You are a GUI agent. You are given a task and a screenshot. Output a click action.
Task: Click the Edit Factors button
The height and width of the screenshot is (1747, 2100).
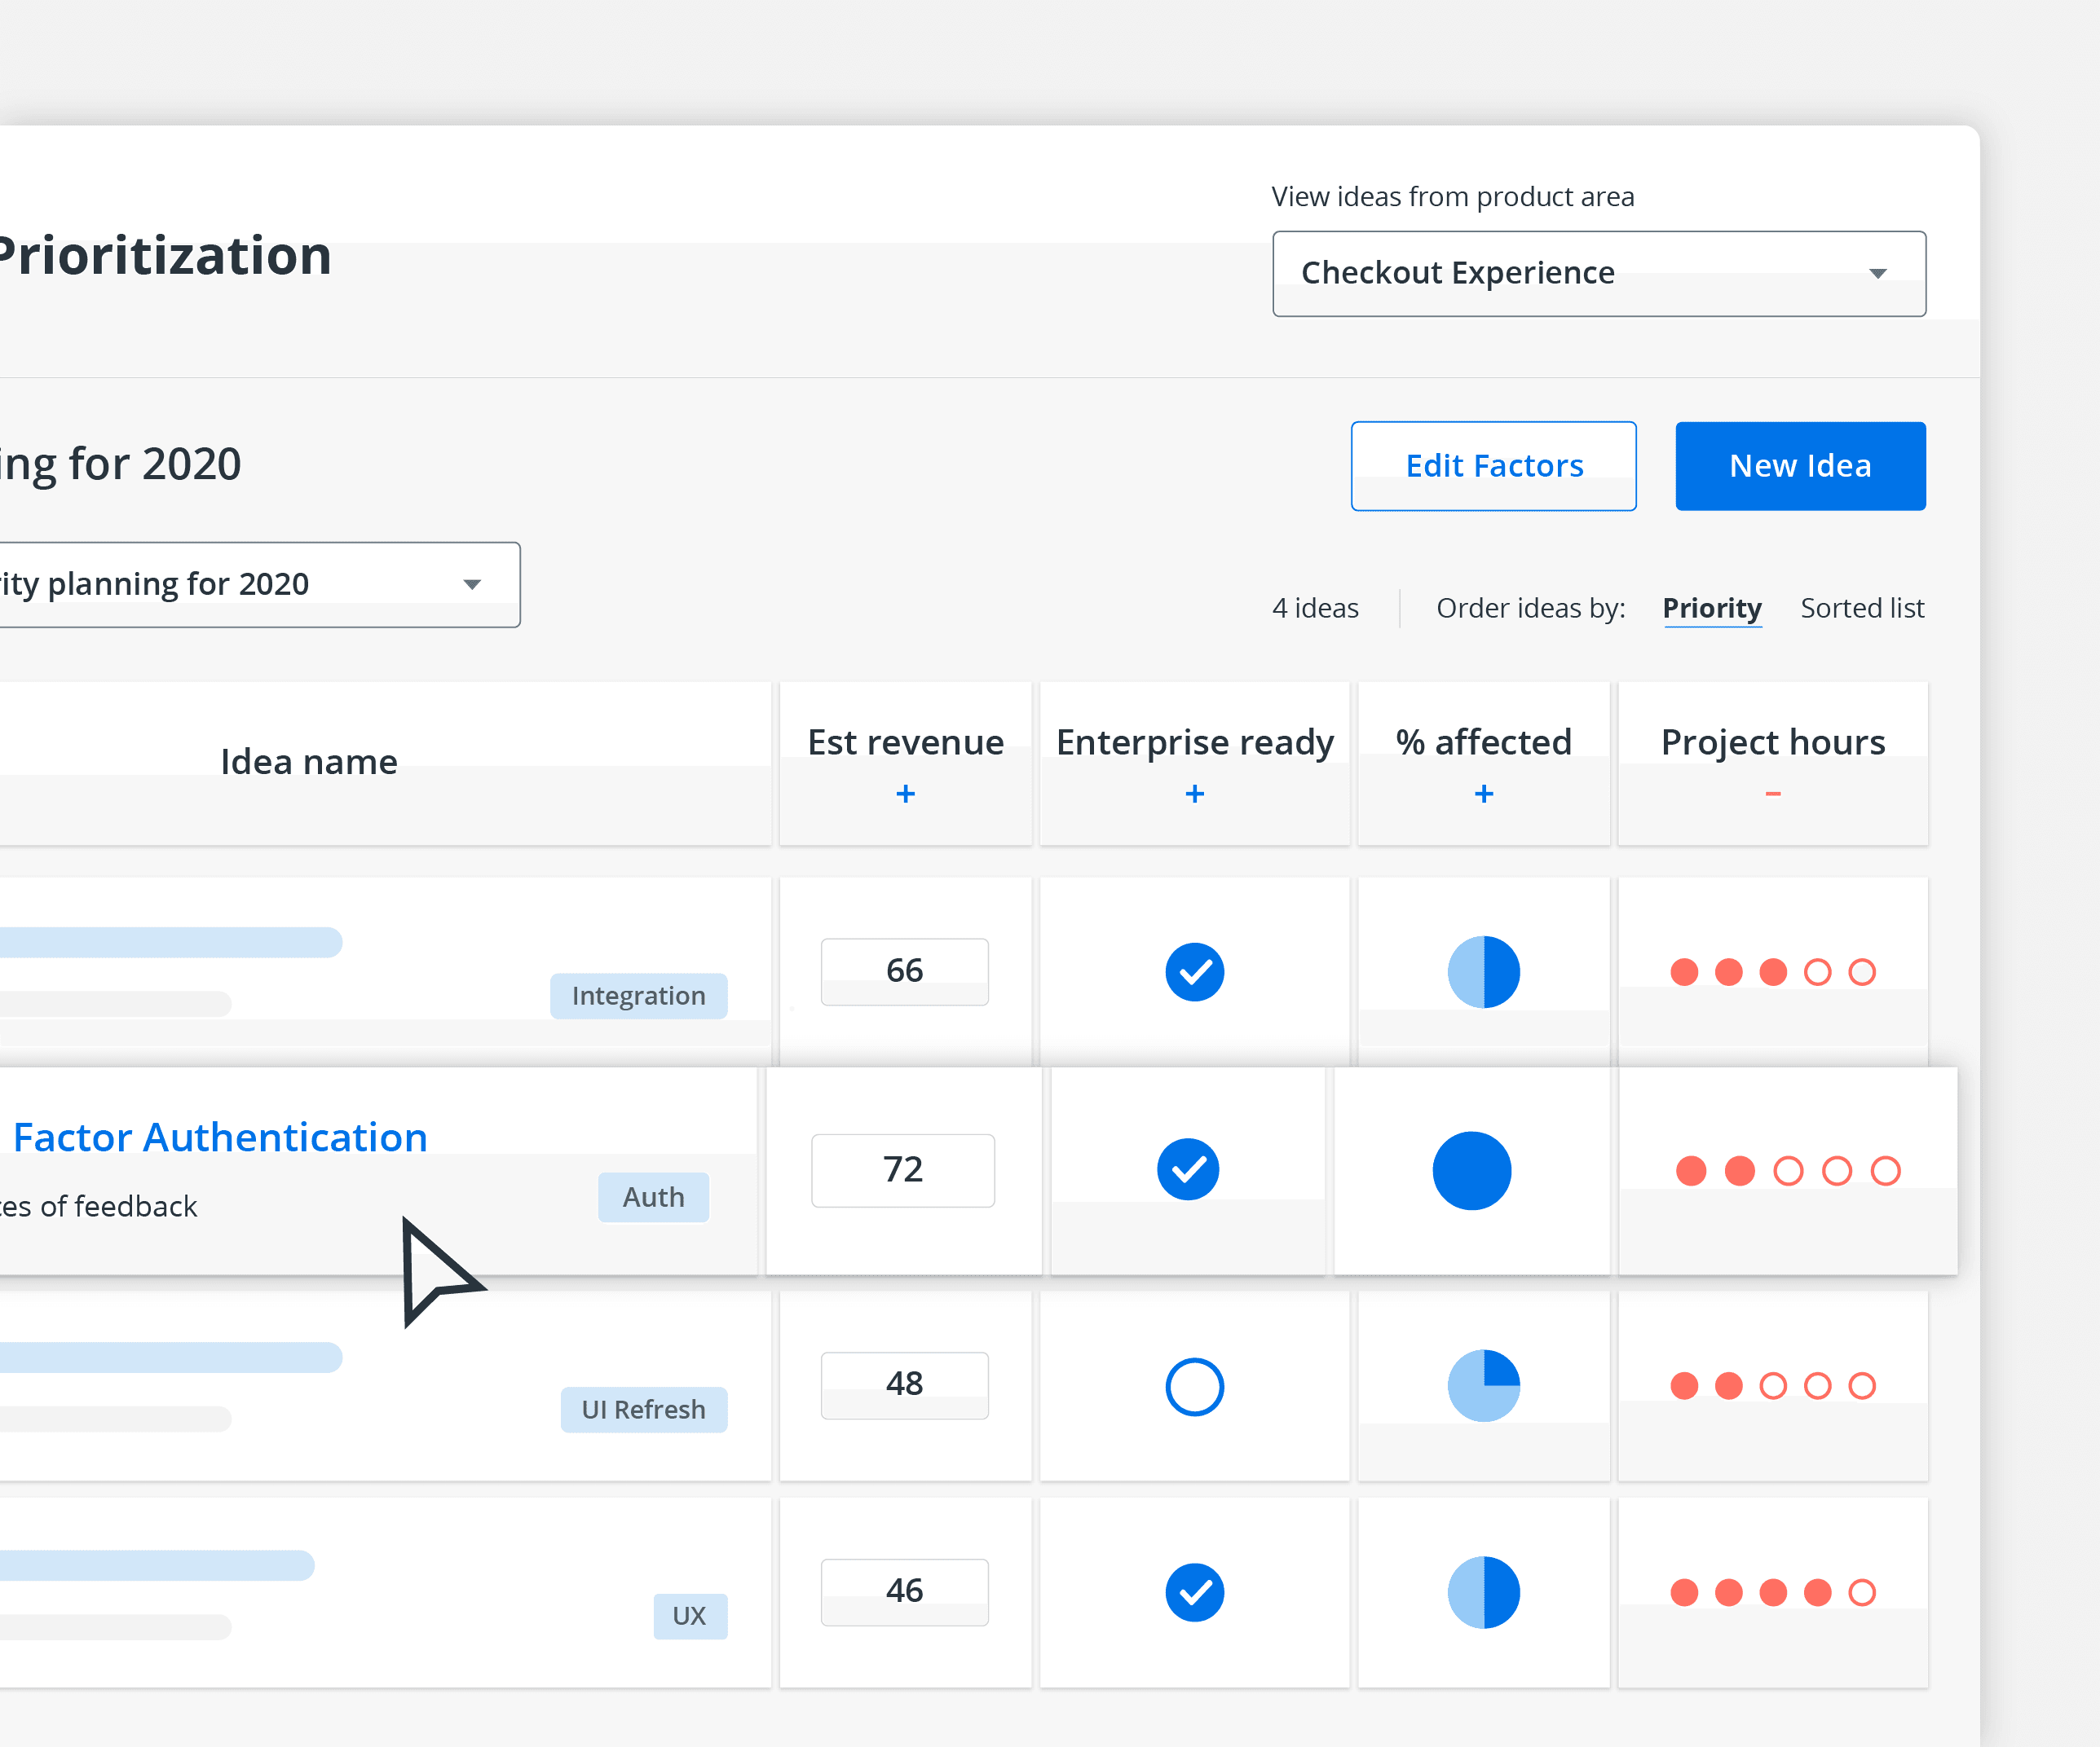[1493, 466]
